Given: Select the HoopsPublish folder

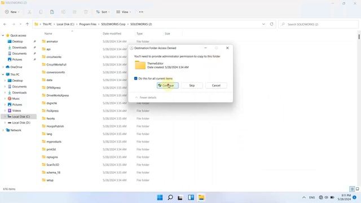Looking at the screenshot, I should (55, 126).
